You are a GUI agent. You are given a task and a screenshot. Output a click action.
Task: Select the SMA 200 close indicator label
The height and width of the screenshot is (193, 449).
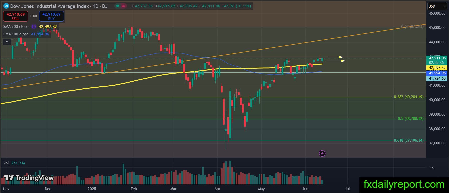tap(16, 27)
